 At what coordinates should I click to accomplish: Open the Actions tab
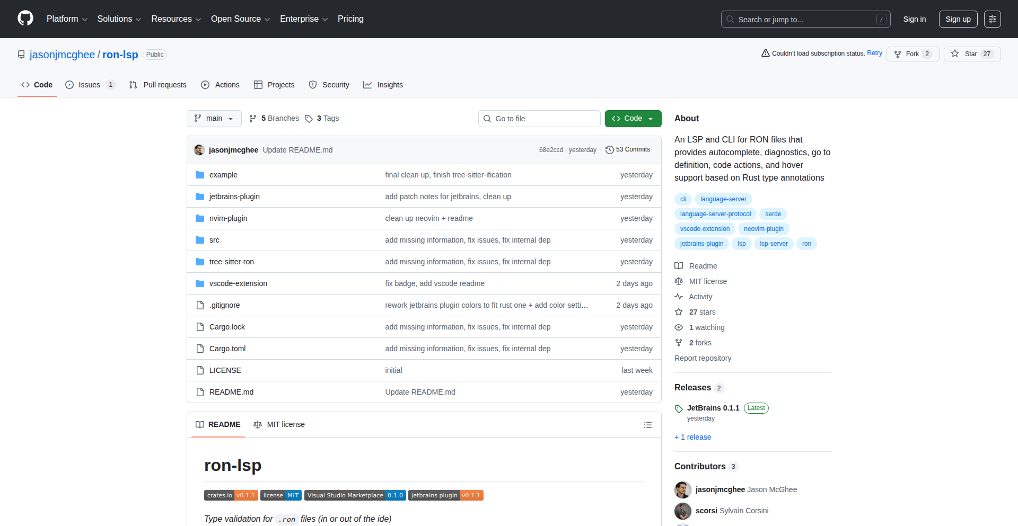pos(221,85)
